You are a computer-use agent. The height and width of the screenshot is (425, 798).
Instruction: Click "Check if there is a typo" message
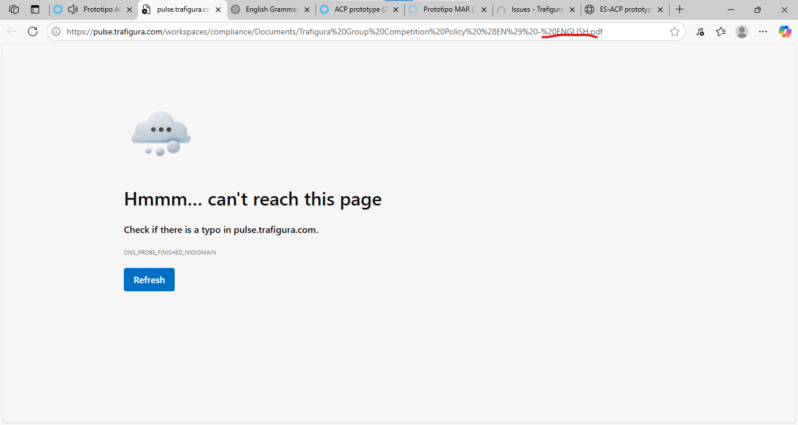221,230
